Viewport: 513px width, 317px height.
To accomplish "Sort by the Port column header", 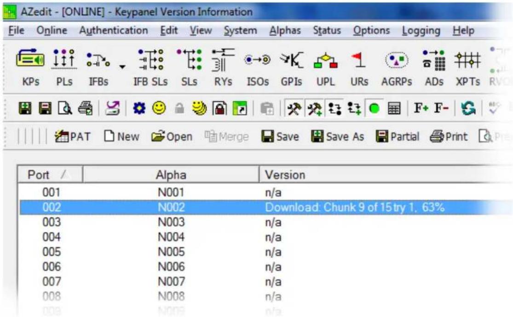I will [x=50, y=175].
